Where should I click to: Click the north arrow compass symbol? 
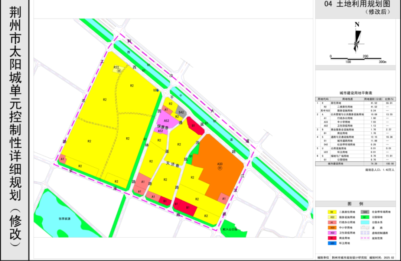click(x=357, y=38)
